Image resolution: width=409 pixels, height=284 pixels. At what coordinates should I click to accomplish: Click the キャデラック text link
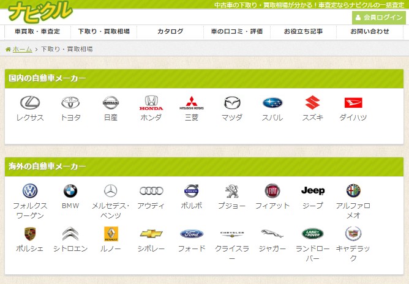353,253
